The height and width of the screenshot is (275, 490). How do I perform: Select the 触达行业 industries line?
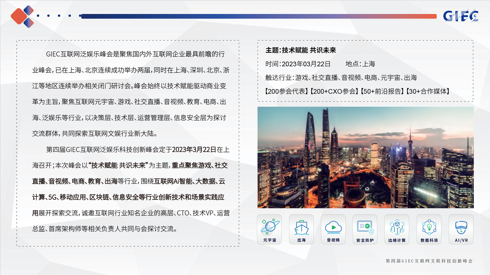pos(341,78)
